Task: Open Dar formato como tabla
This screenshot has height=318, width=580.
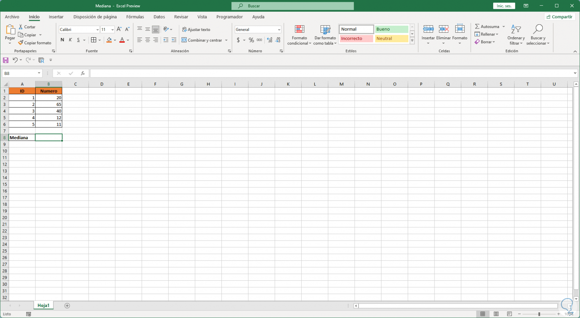Action: tap(325, 35)
